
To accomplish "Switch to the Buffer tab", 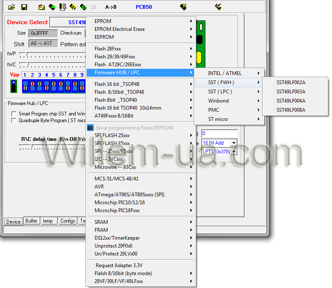I will point(31,221).
